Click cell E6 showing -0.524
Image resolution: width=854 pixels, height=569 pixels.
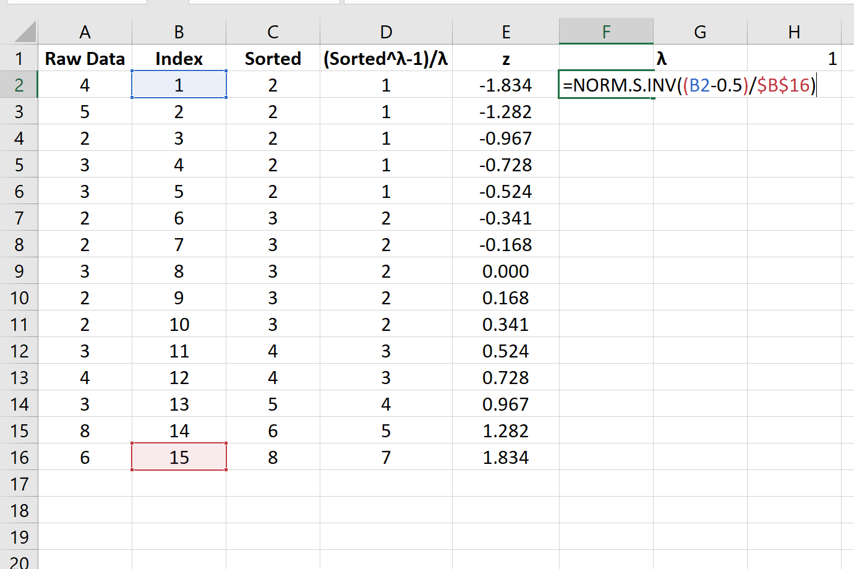pyautogui.click(x=506, y=191)
